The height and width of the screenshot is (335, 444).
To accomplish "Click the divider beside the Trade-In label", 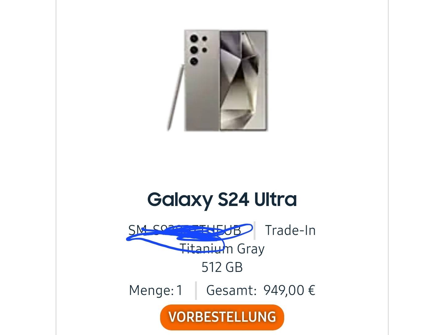I will point(255,230).
